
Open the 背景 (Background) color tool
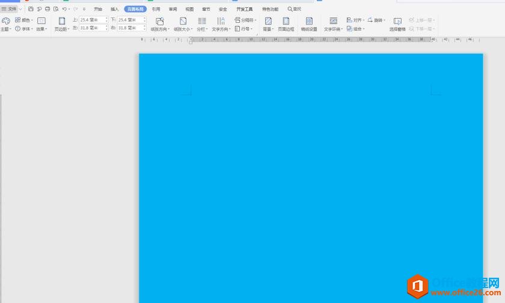click(268, 21)
